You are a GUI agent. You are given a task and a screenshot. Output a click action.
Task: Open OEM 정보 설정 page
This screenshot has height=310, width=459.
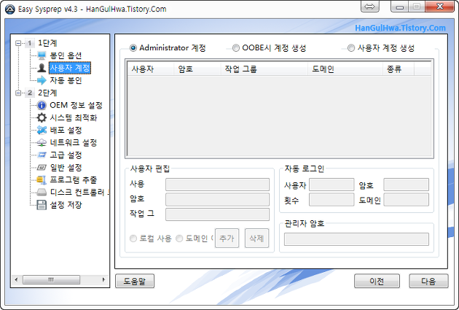coord(76,105)
